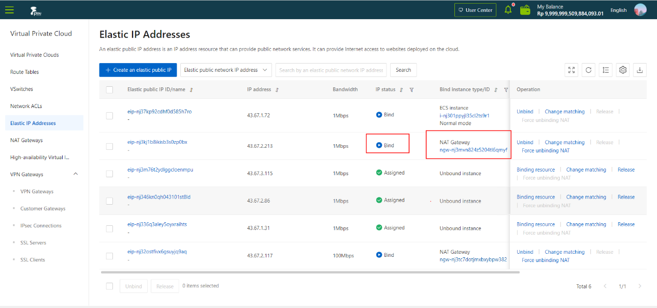657x308 pixels.
Task: Sort by IP status column
Action: pos(402,90)
